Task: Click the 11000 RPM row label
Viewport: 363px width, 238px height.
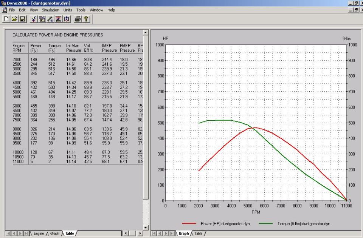Action: point(18,161)
